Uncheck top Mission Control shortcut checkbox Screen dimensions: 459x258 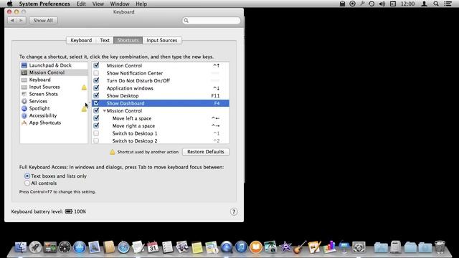[x=96, y=65]
